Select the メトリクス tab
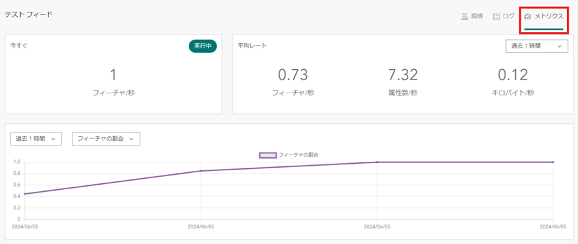 click(544, 16)
